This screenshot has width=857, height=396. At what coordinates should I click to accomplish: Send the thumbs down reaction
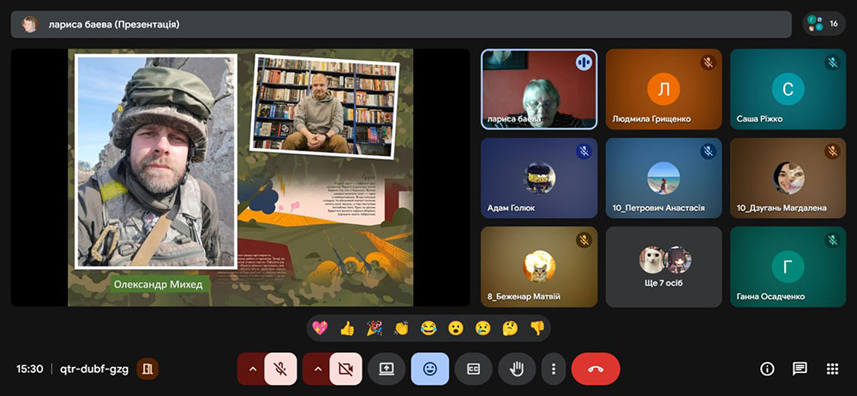(536, 328)
